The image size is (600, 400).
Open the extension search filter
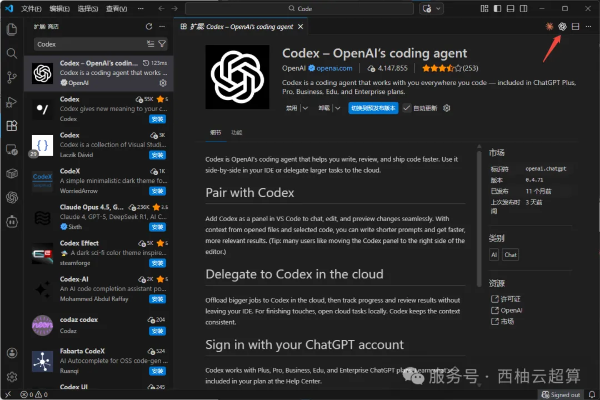162,44
